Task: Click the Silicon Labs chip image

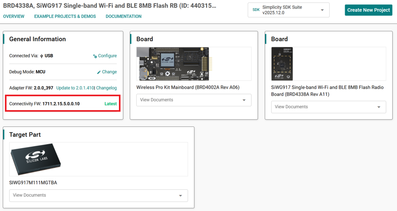Action: pos(36,159)
